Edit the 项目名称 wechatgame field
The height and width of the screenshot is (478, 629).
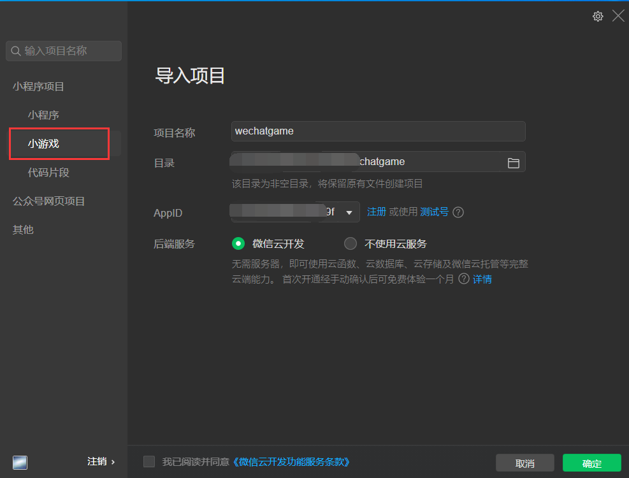point(379,131)
